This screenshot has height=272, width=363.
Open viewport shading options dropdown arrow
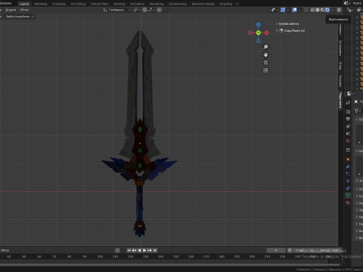[x=333, y=10]
